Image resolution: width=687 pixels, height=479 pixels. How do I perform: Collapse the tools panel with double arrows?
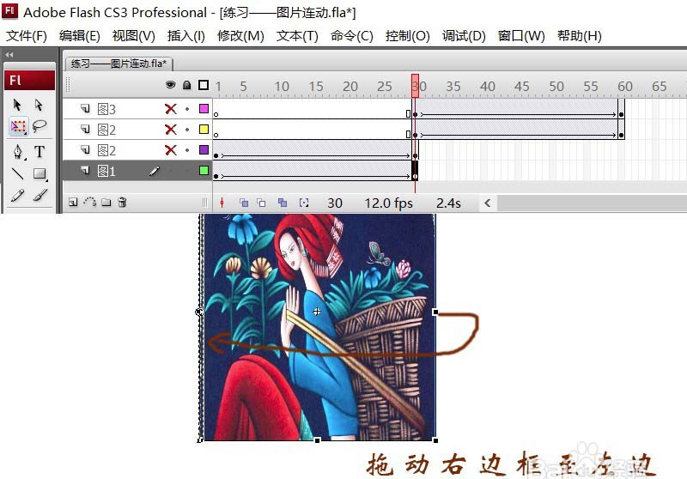9,55
